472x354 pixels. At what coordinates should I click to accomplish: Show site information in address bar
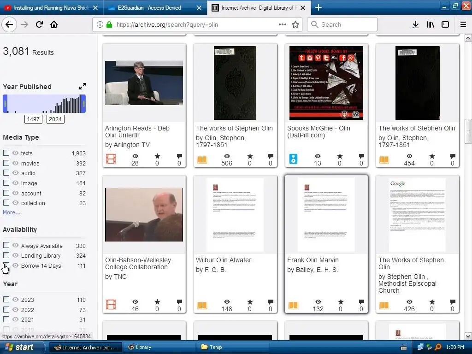click(x=100, y=24)
